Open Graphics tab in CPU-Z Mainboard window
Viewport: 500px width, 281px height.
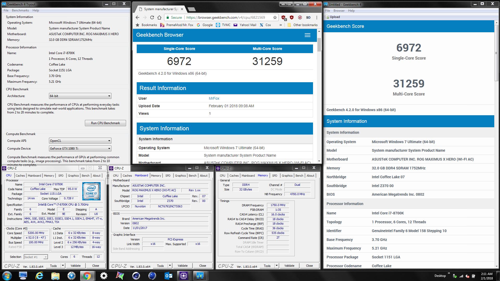pyautogui.click(x=180, y=176)
